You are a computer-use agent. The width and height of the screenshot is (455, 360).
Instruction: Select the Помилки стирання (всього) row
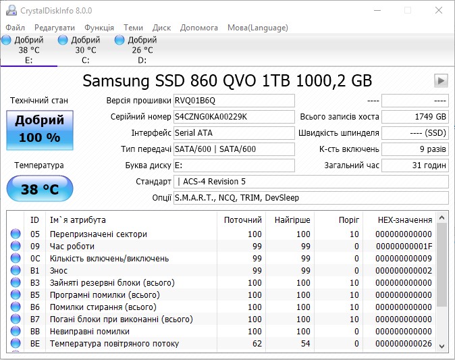click(x=221, y=307)
